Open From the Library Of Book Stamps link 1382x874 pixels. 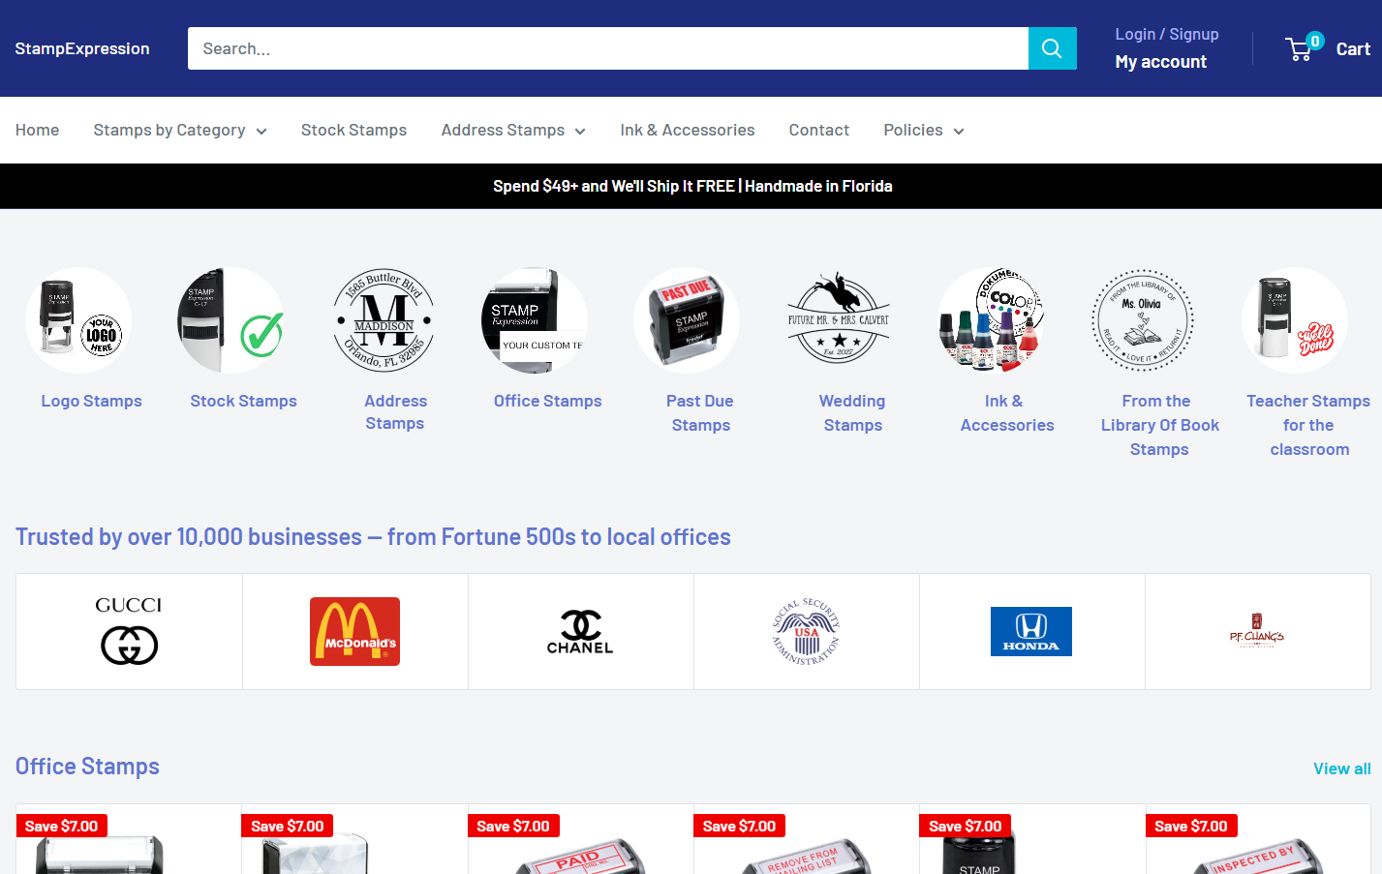1159,425
